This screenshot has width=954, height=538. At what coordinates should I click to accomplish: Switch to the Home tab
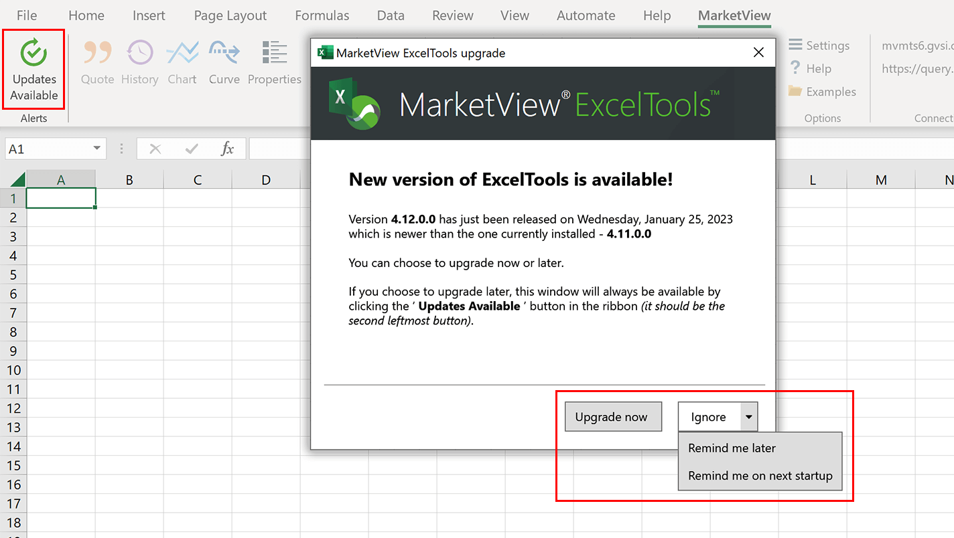(x=86, y=15)
